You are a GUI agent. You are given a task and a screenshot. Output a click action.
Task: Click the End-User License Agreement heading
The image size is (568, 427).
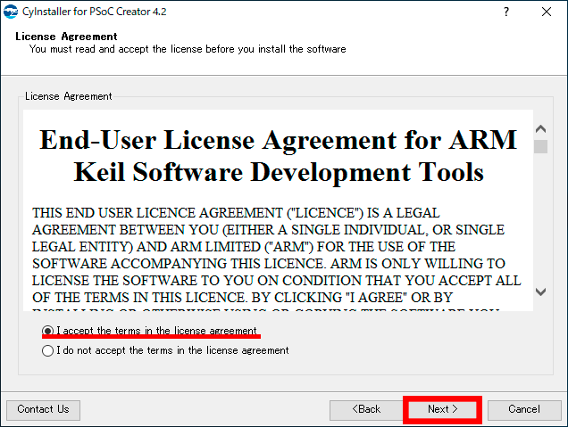click(x=279, y=156)
